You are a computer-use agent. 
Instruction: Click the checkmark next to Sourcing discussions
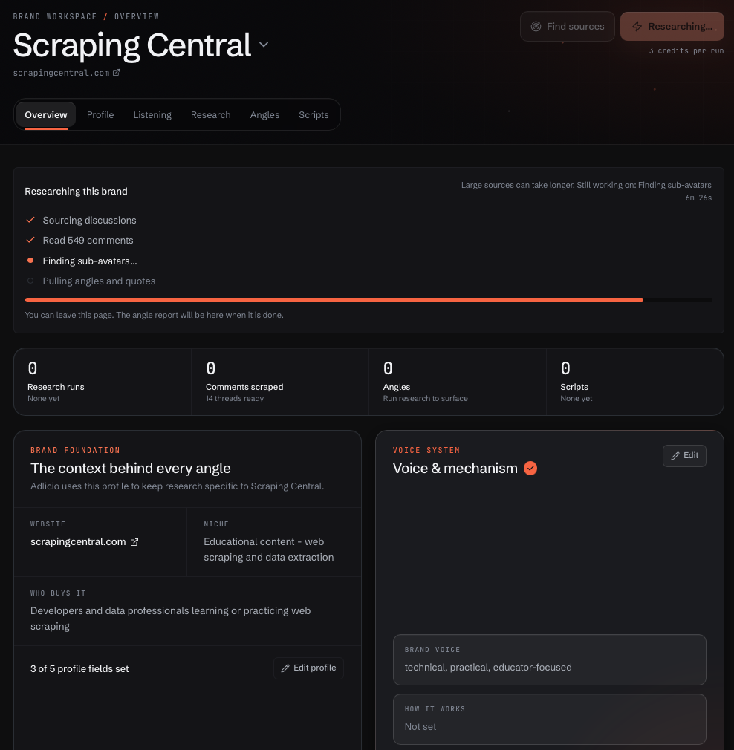click(x=30, y=220)
